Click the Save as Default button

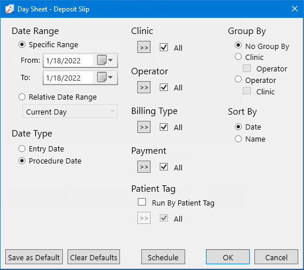[34, 257]
